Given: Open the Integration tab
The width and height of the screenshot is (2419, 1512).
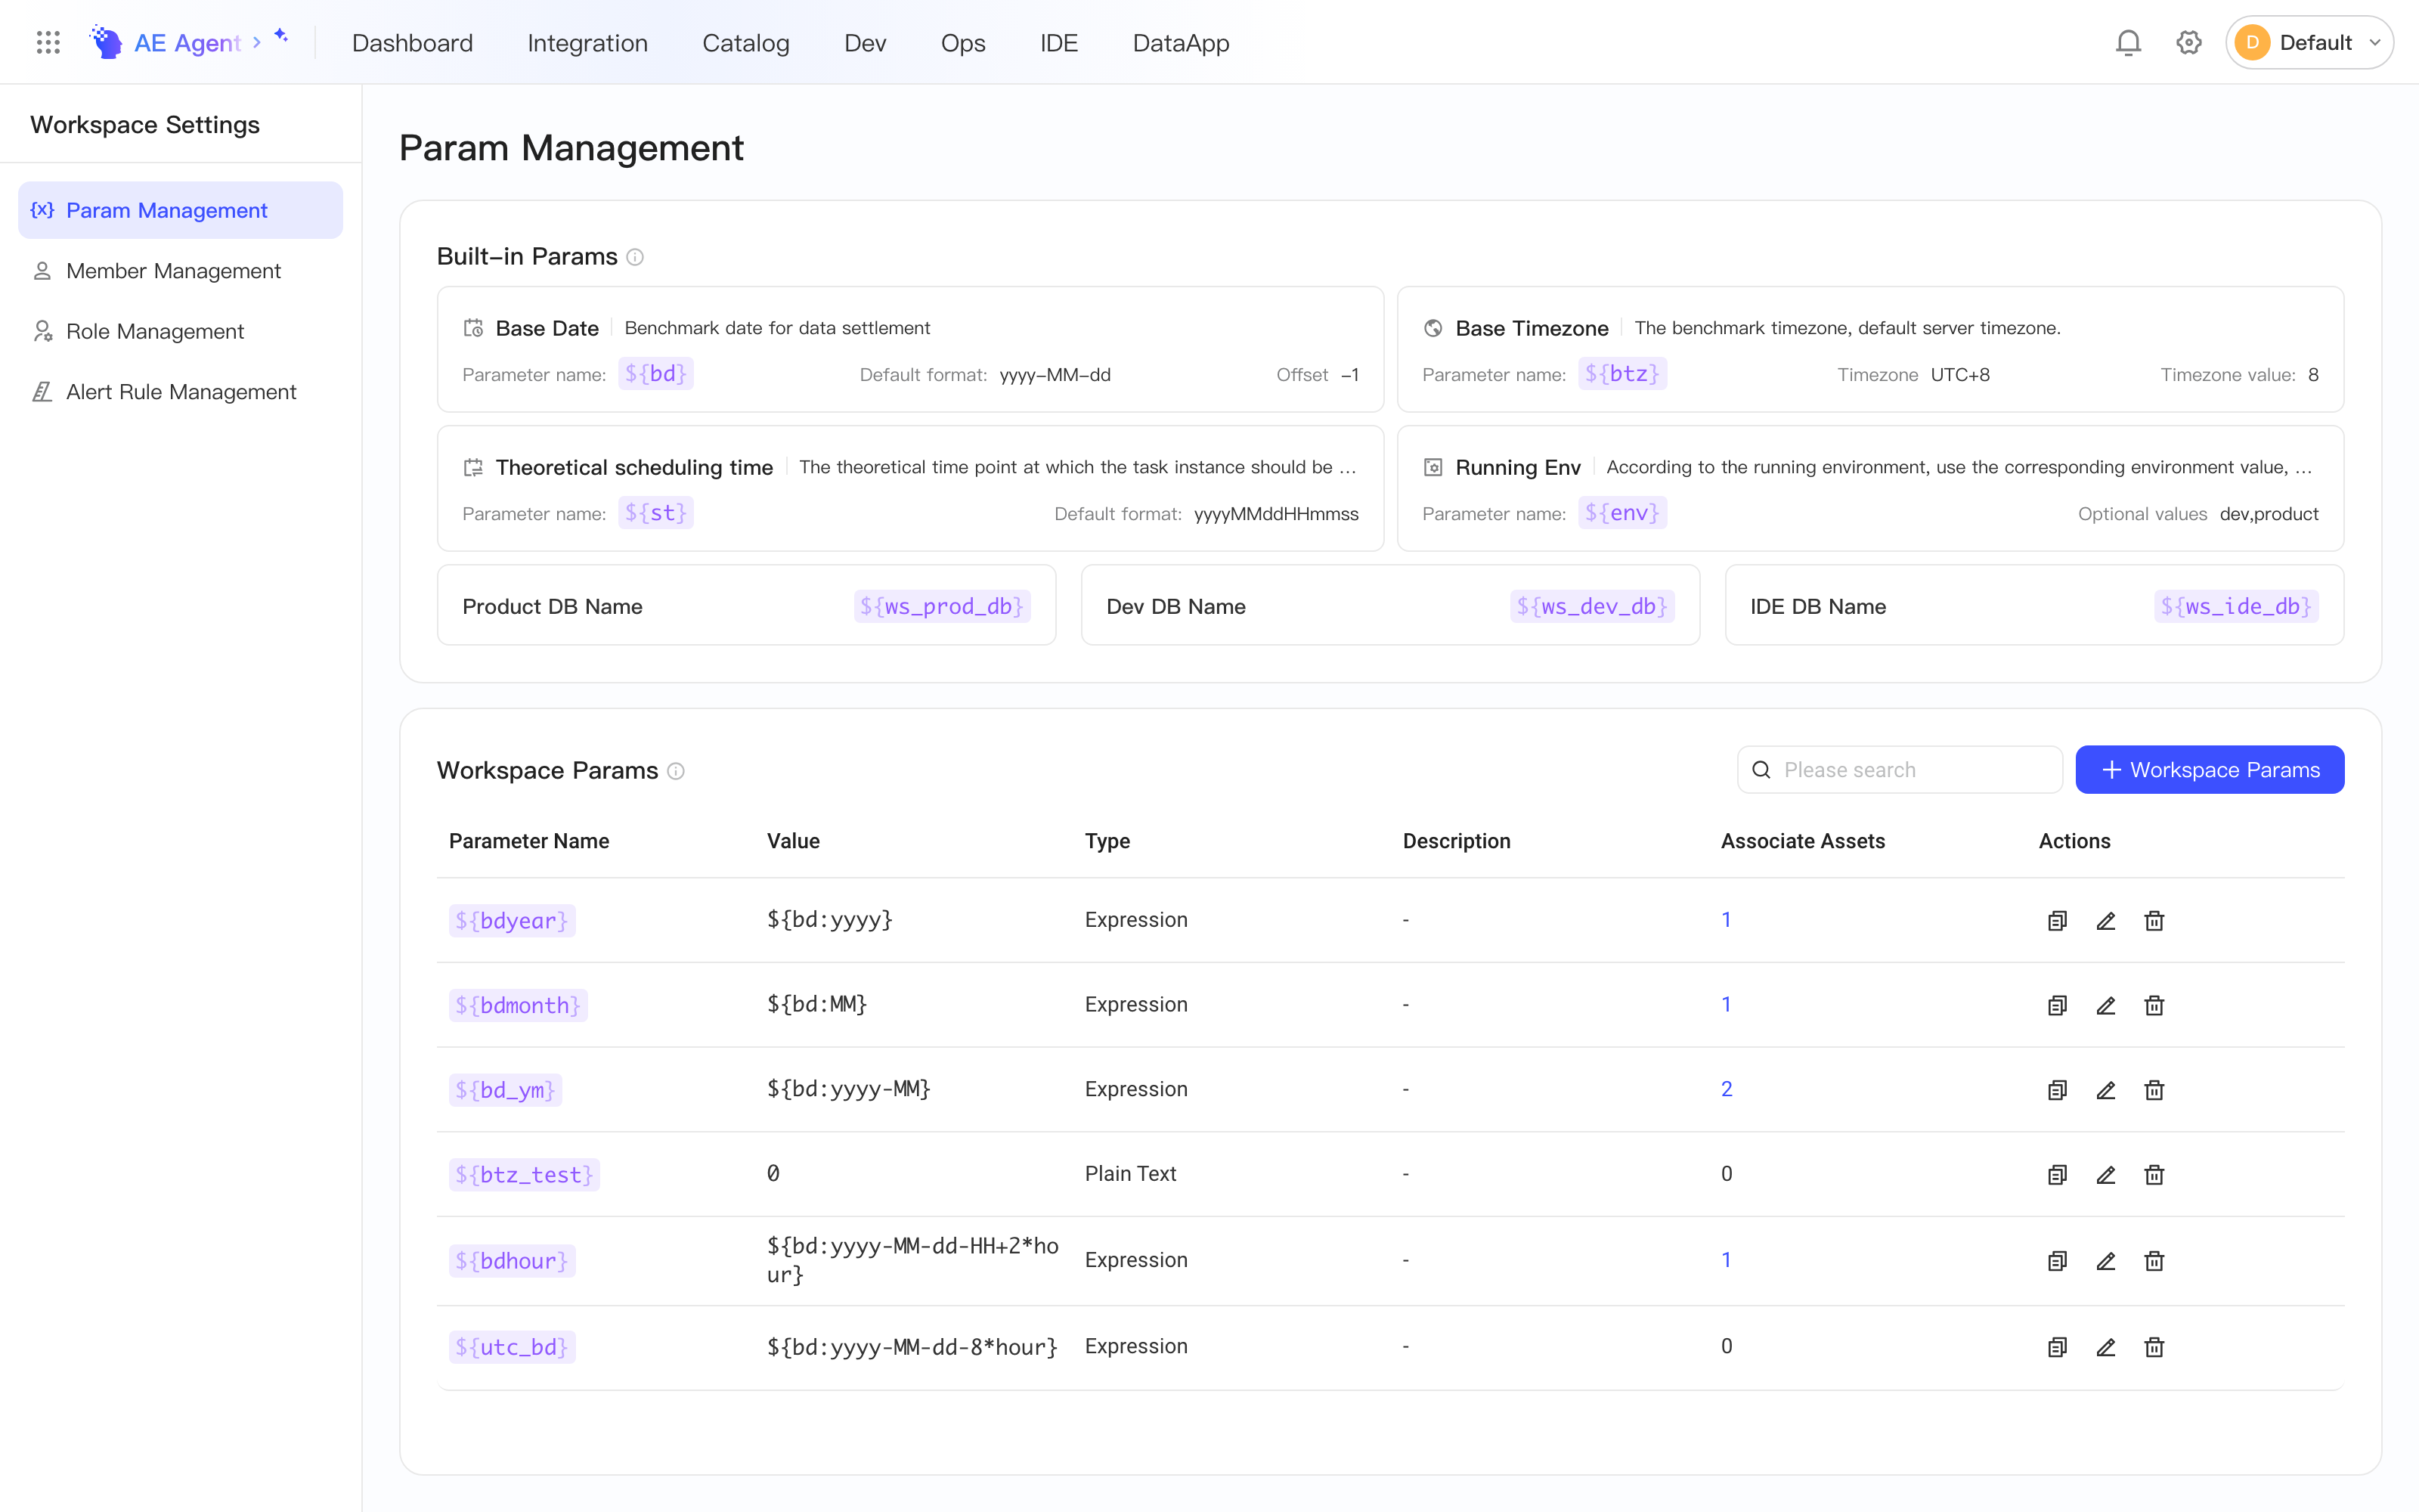Looking at the screenshot, I should pos(588,43).
